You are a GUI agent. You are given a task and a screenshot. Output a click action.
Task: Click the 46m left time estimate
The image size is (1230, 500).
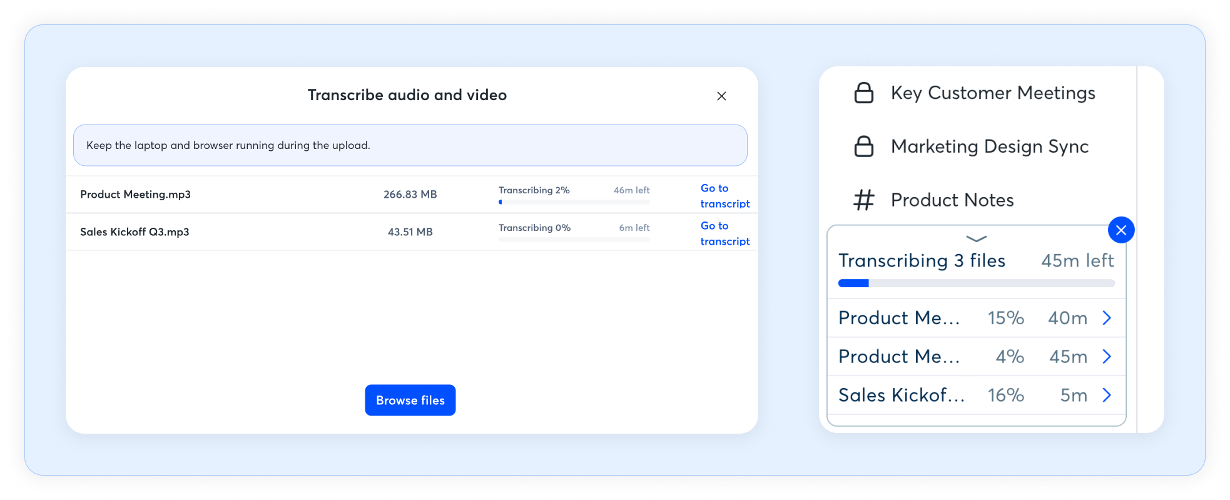[631, 190]
